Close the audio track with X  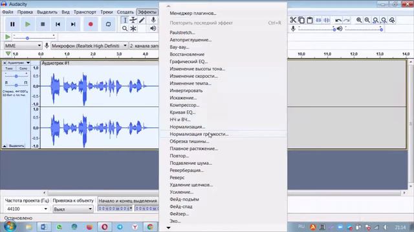pyautogui.click(x=5, y=63)
